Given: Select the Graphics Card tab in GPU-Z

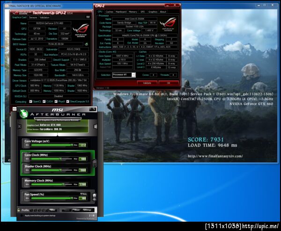Looking at the screenshot, I should pyautogui.click(x=19, y=17).
